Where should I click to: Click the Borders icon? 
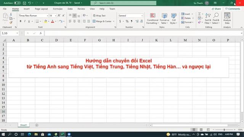37,21
